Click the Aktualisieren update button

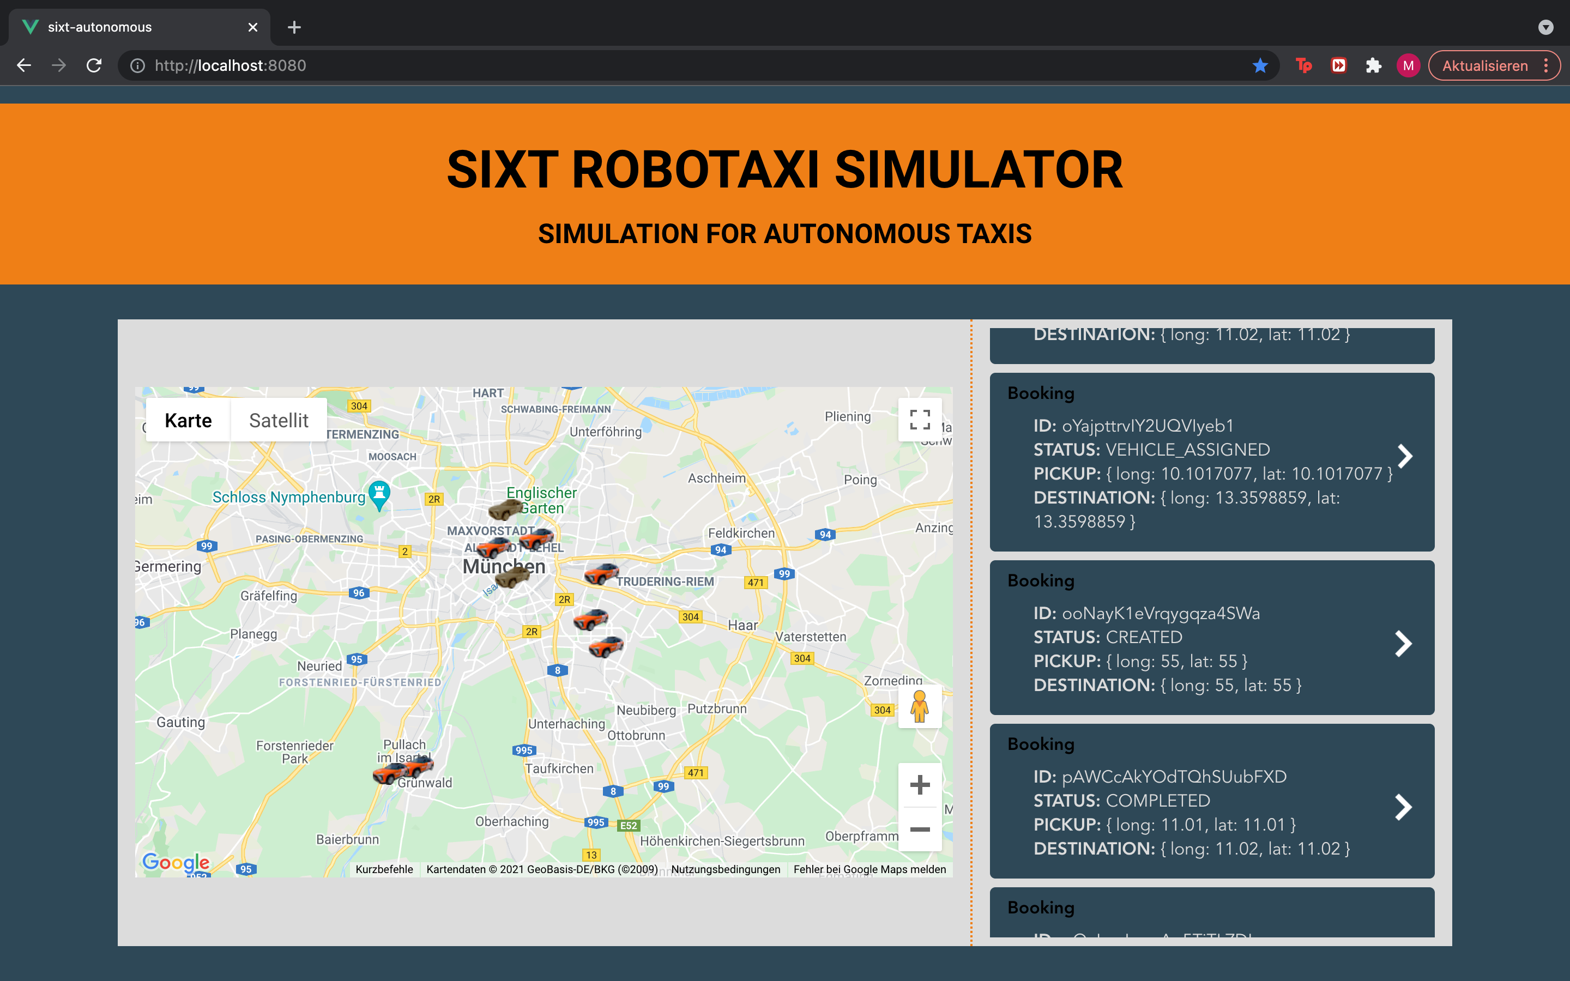[x=1484, y=65]
